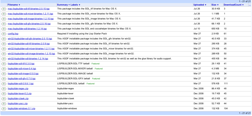
Task: Open win32-lispbuilder-sdl-ttf-binaries-2.0.9.tgz link
Action: 29,44
